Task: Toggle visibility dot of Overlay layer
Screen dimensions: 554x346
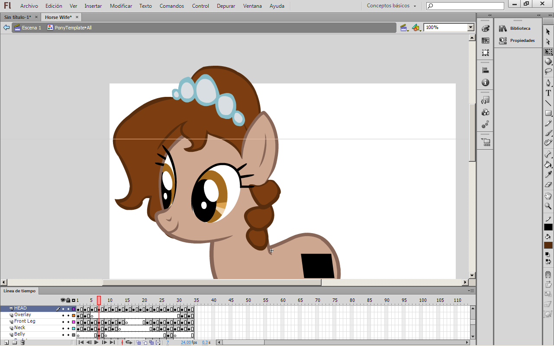Action: 63,315
